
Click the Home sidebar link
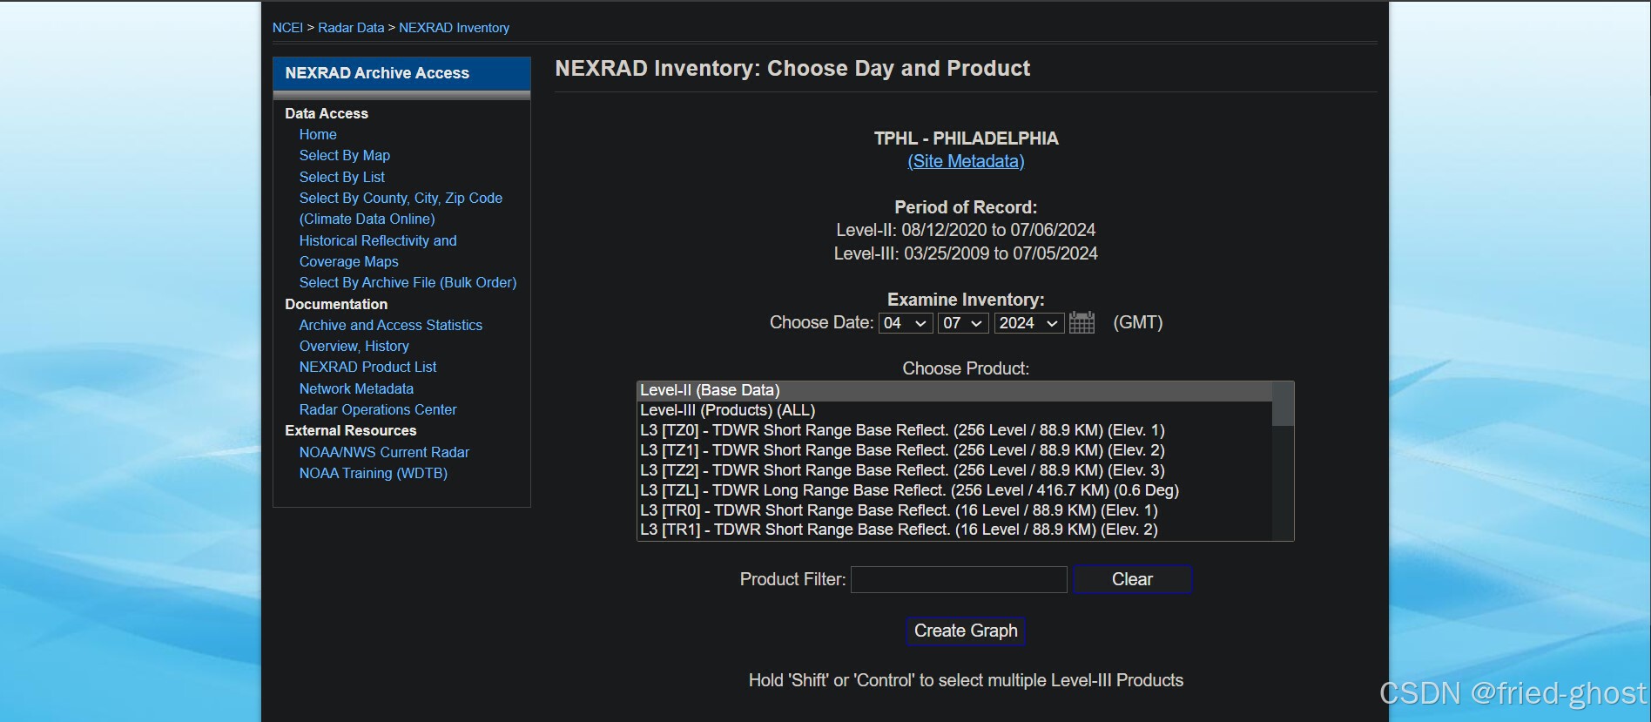pyautogui.click(x=318, y=134)
